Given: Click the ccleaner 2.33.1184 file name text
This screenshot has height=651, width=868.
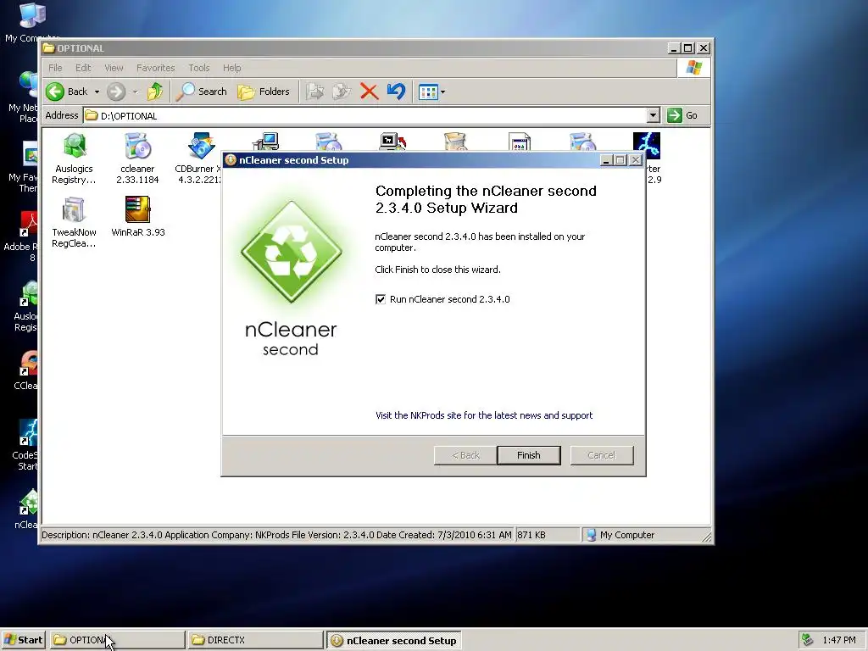Looking at the screenshot, I should pos(137,175).
